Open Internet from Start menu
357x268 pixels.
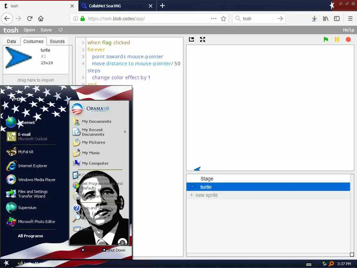pyautogui.click(x=31, y=122)
